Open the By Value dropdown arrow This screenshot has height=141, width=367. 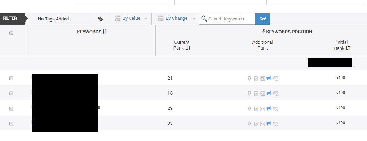click(146, 18)
